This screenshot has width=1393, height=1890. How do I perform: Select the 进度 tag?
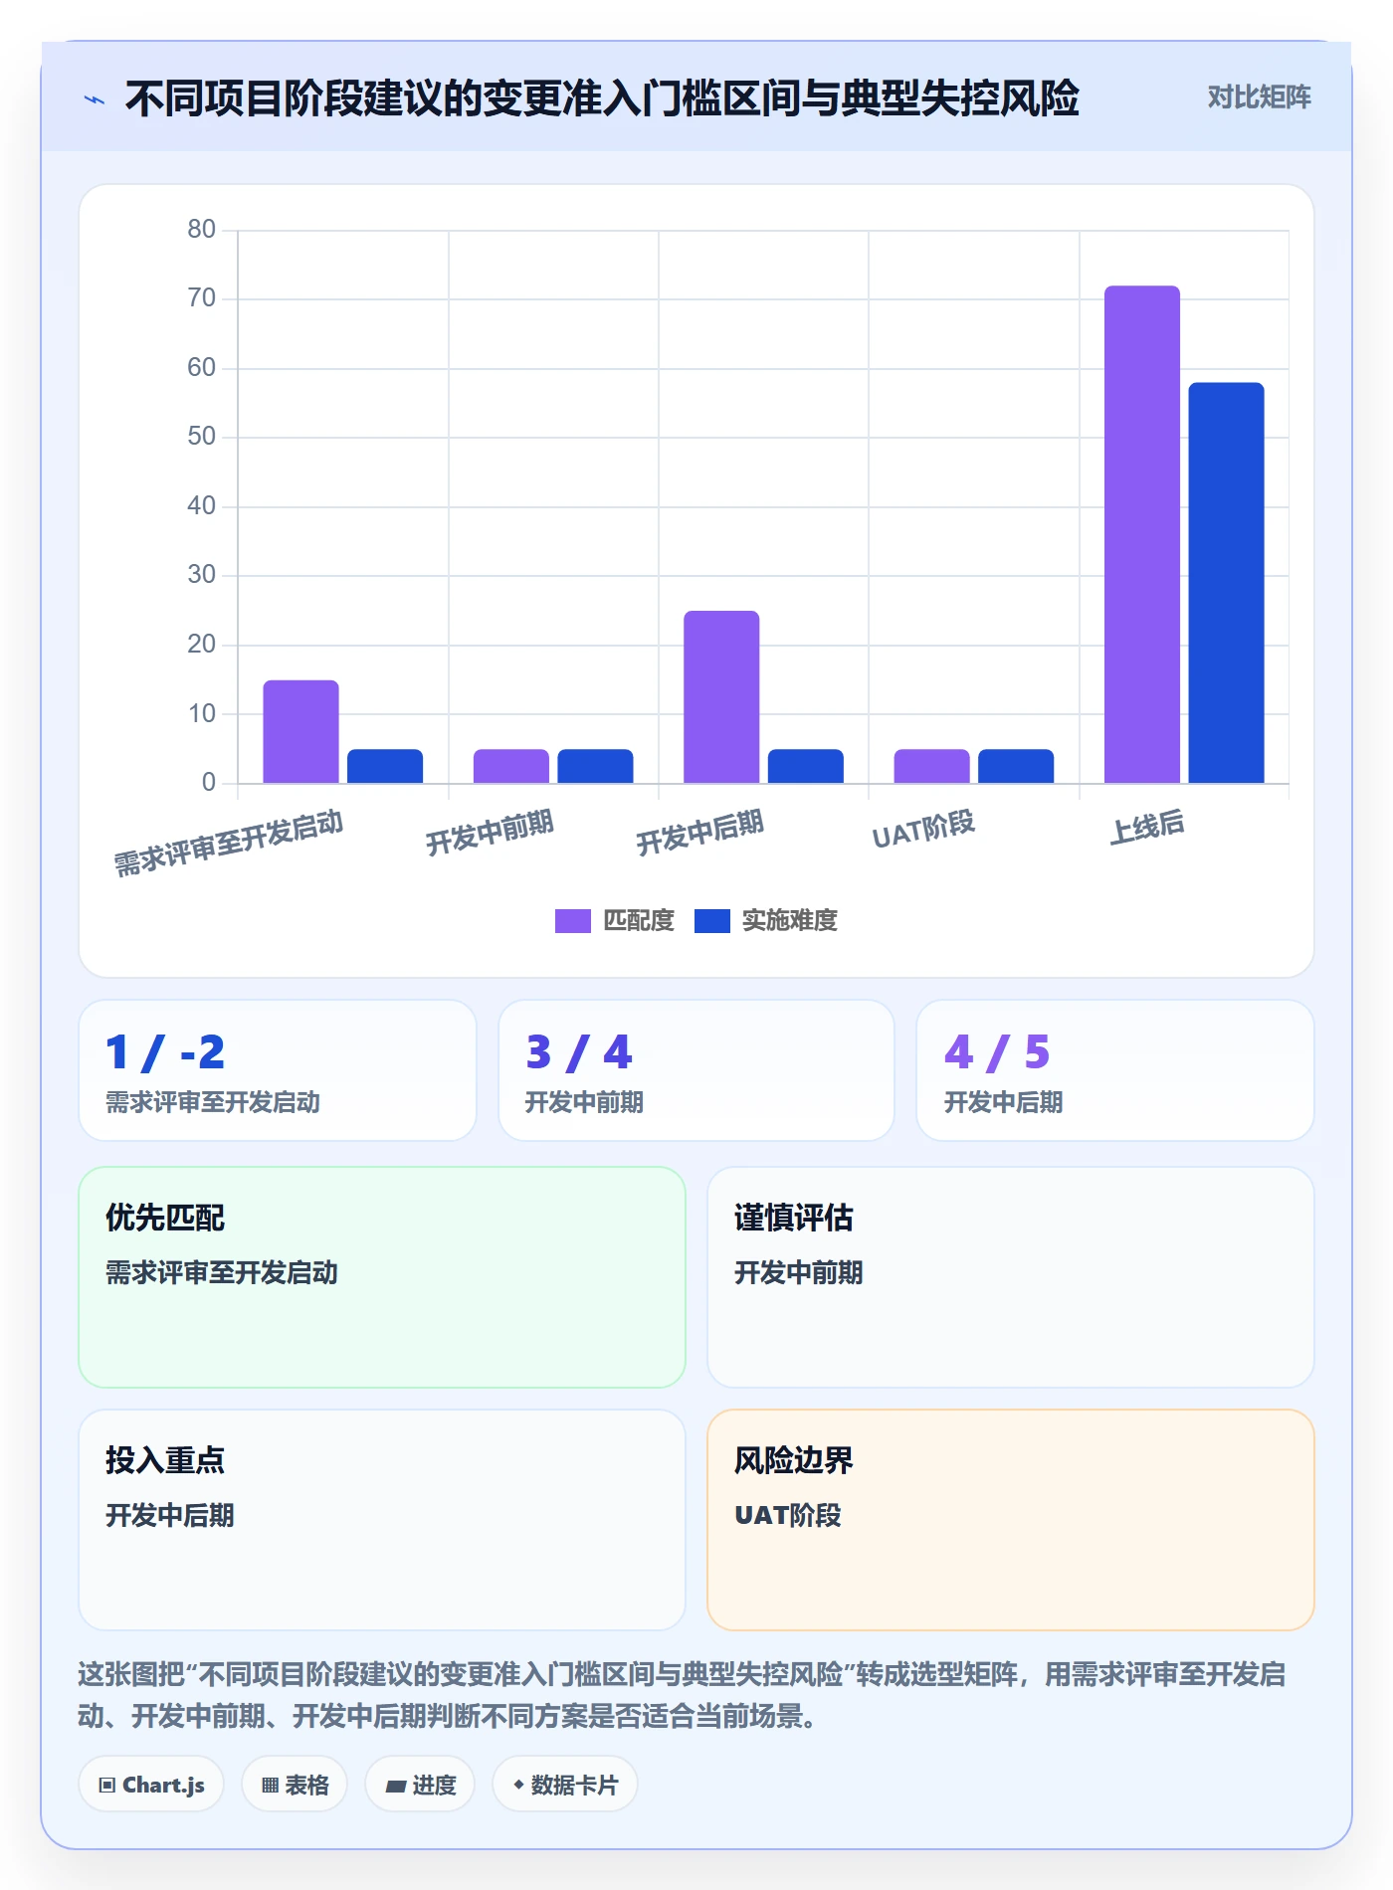point(420,1785)
